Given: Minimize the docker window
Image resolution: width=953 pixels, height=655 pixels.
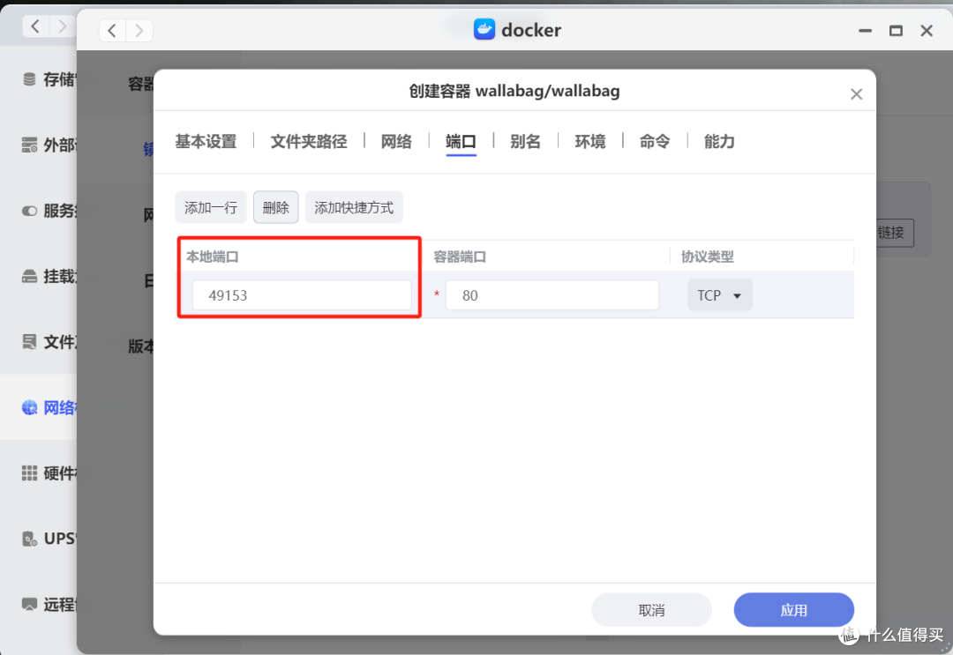Looking at the screenshot, I should (866, 30).
